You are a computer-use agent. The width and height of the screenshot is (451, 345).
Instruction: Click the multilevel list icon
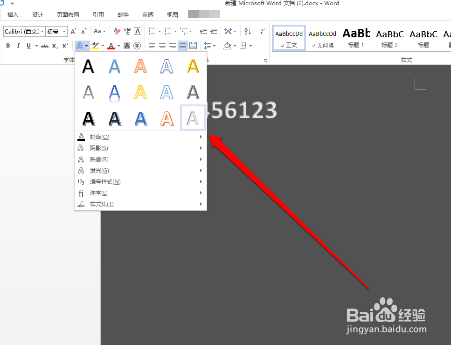(x=184, y=31)
